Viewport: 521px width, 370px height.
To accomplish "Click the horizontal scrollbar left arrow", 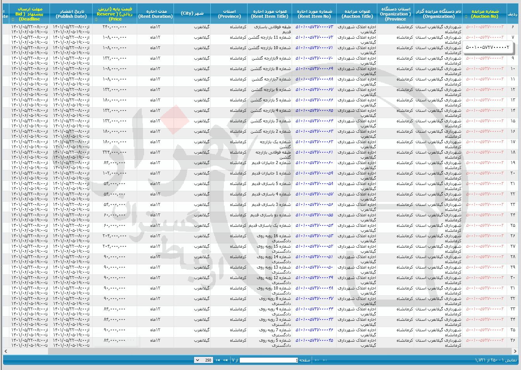I will 5,351.
